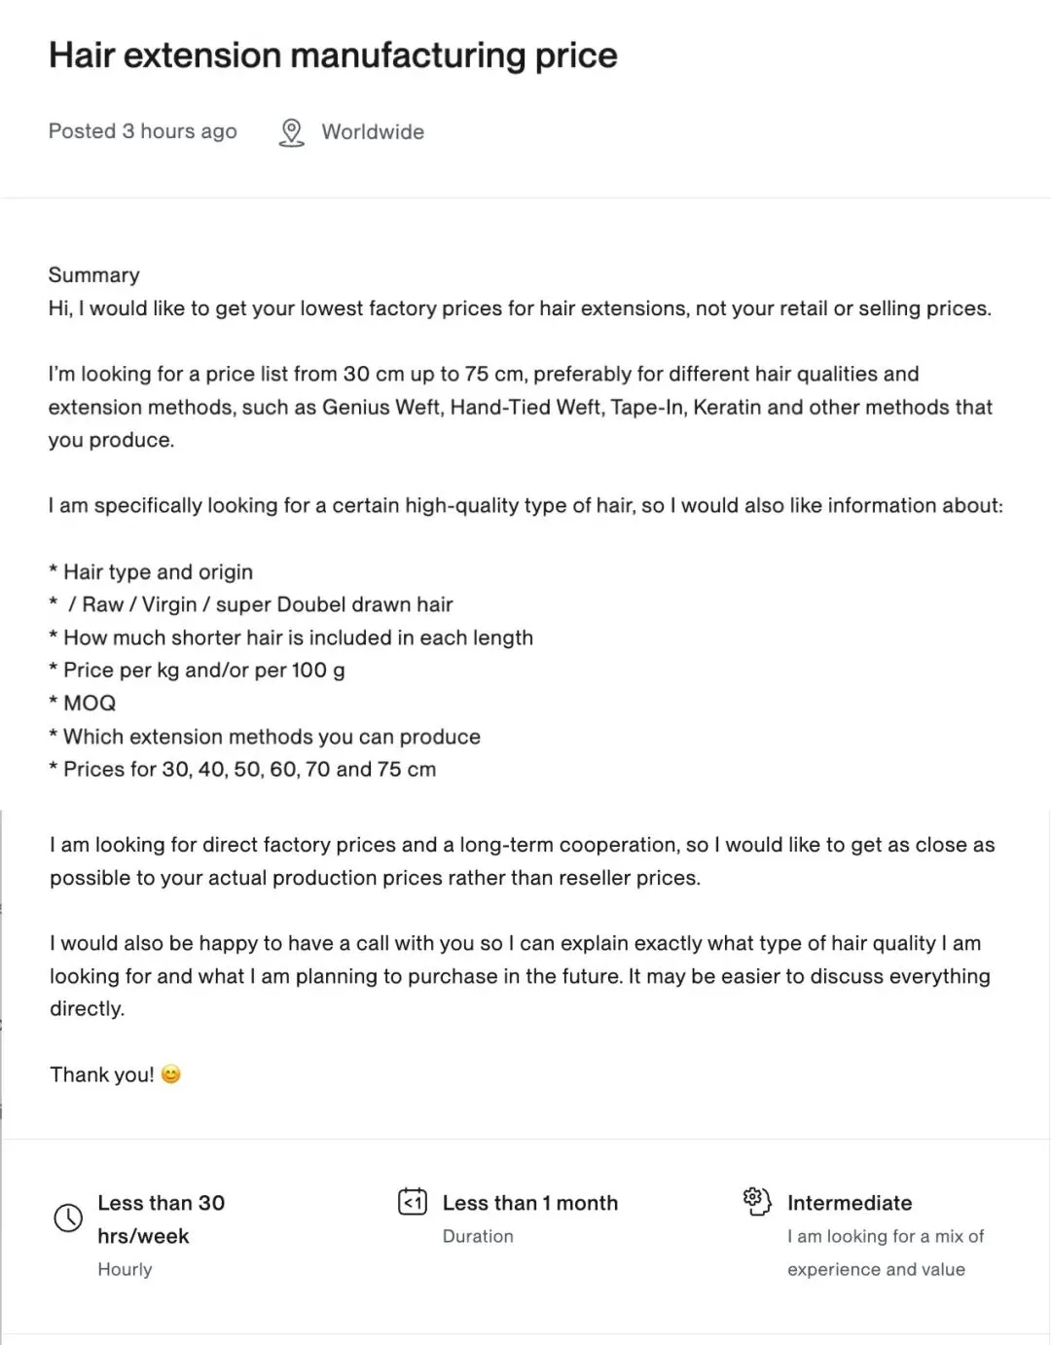Click the Hair type and origin bullet
Image resolution: width=1051 pixels, height=1345 pixels.
[151, 572]
